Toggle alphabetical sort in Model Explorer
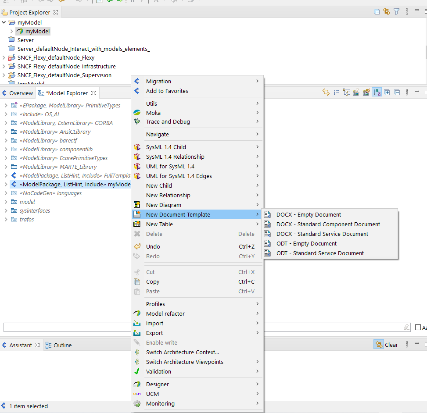The height and width of the screenshot is (413, 427). (377, 92)
